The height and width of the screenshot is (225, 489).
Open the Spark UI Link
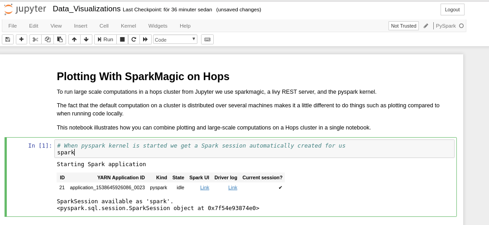pyautogui.click(x=205, y=187)
